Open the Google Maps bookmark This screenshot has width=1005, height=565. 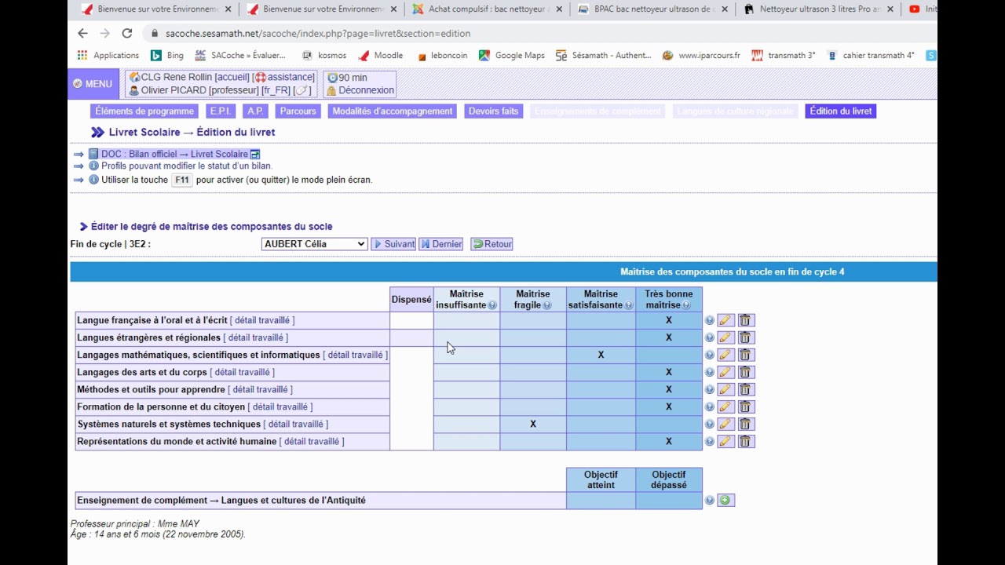tap(512, 56)
